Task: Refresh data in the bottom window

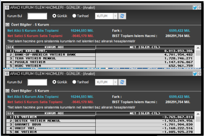Action: [x=122, y=82]
